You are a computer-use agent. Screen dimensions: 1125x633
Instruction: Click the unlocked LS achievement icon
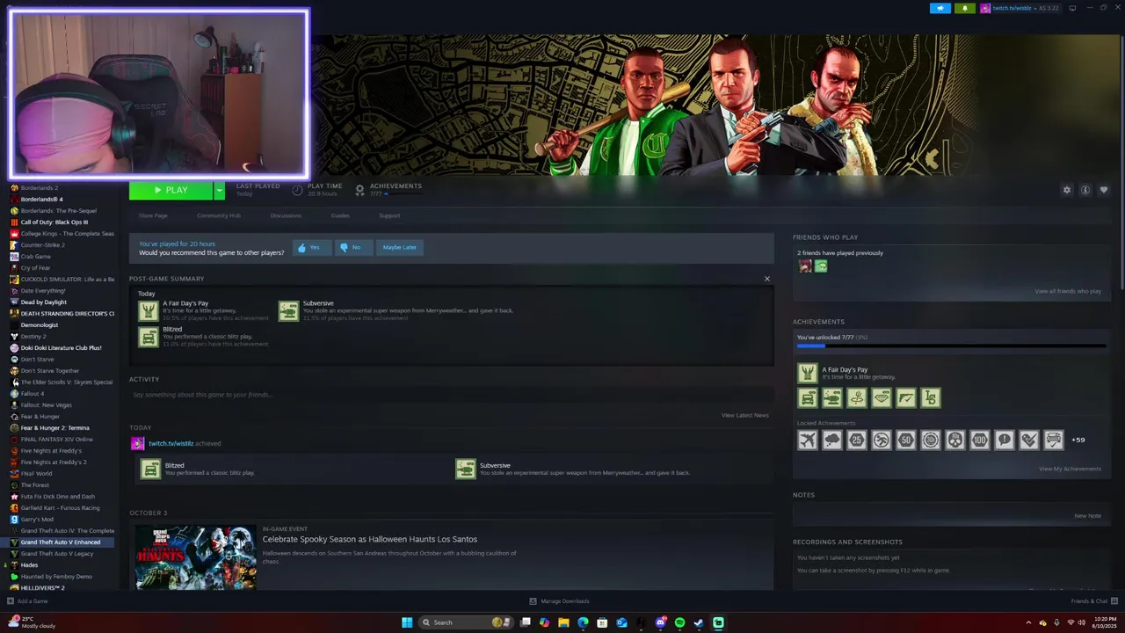pos(931,398)
